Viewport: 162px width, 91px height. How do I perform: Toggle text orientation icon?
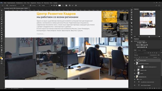(7, 6)
